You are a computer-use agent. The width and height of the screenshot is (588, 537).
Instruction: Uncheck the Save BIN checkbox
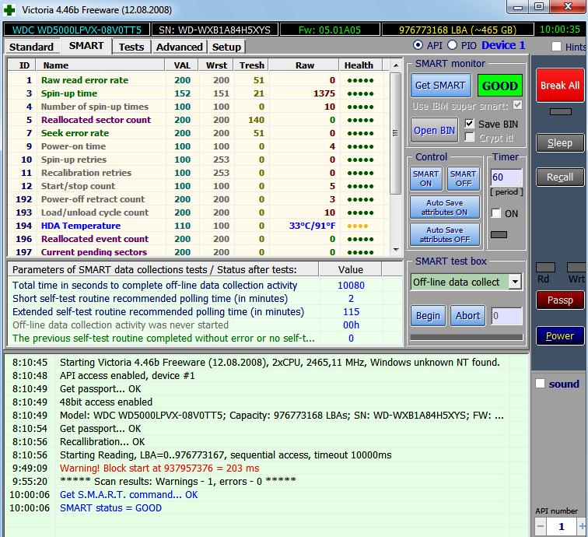coord(470,124)
